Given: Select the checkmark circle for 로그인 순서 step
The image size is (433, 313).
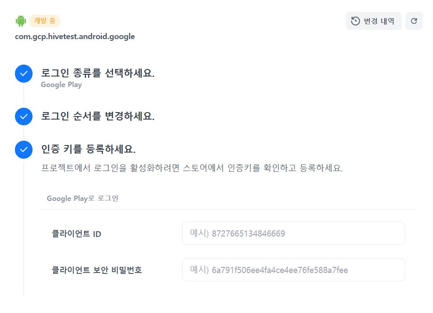Looking at the screenshot, I should click(x=24, y=116).
